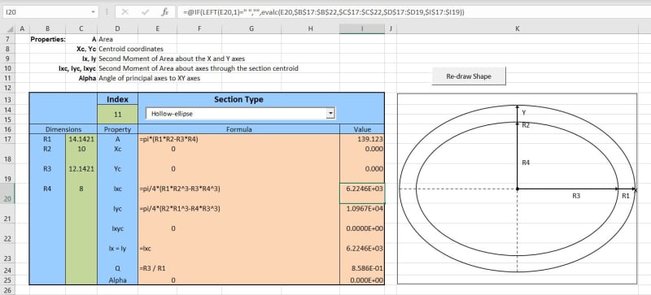Open the Name Box dropdown arrow

(x=93, y=12)
